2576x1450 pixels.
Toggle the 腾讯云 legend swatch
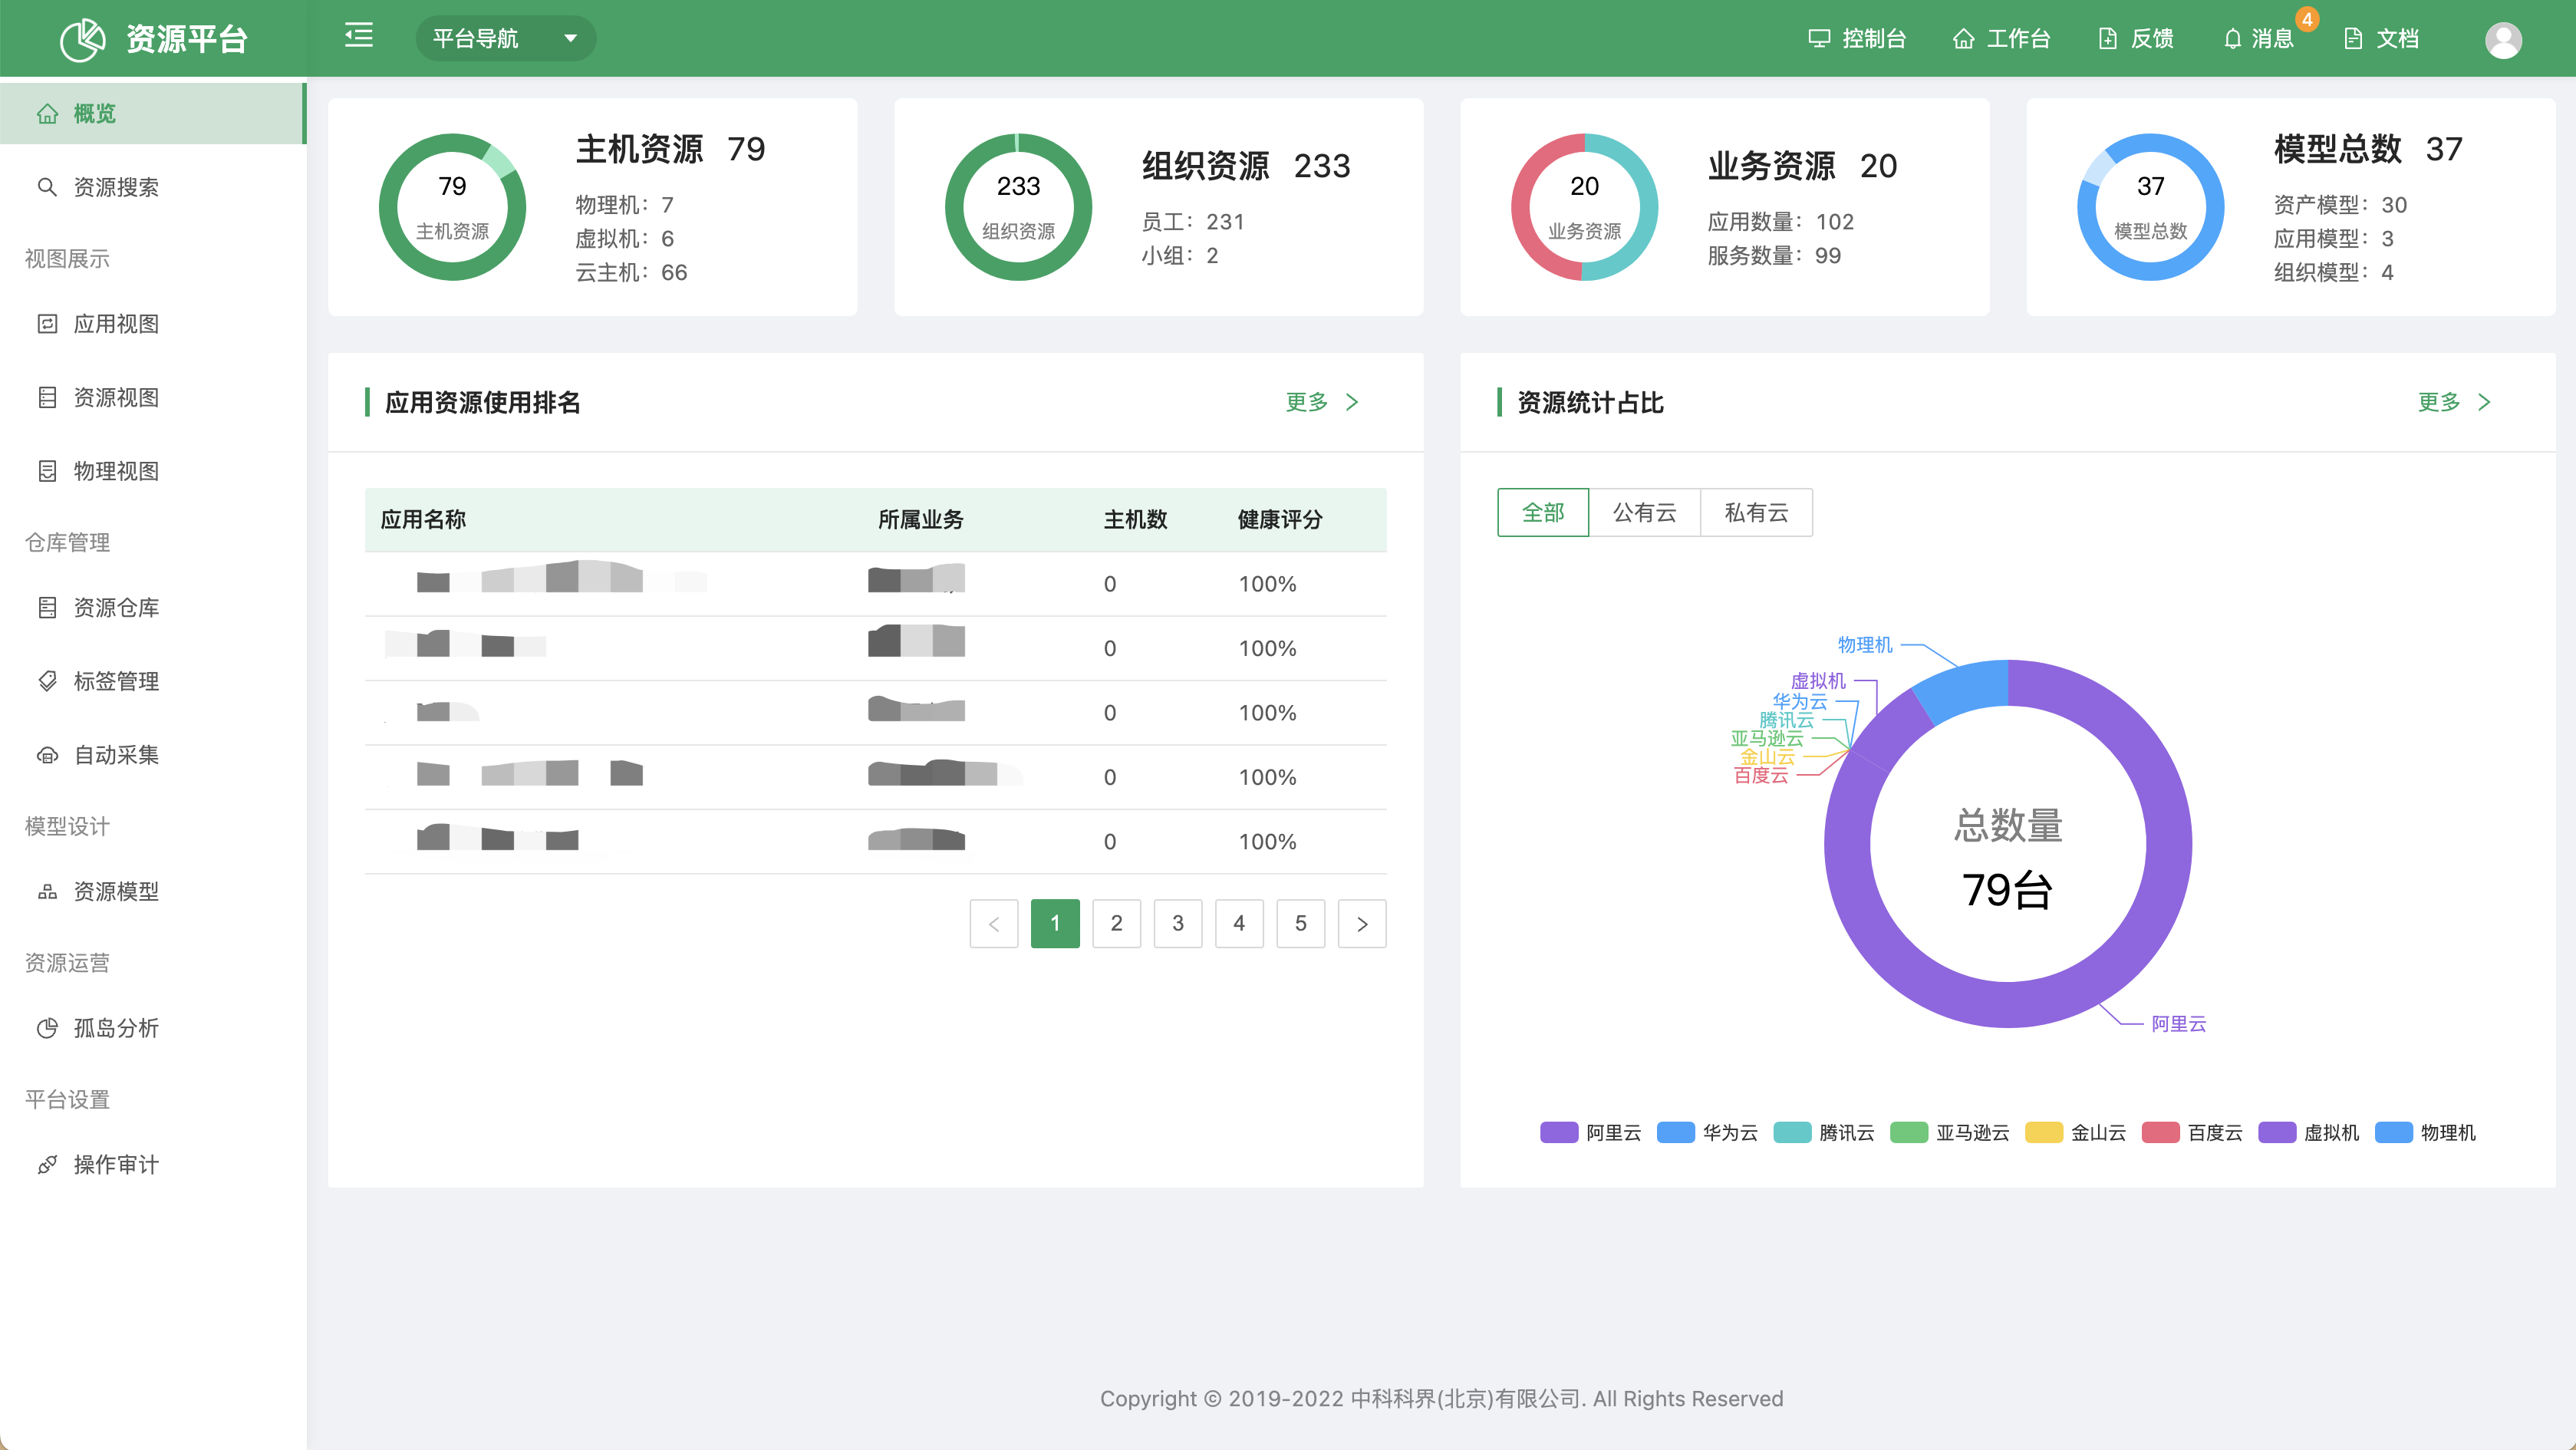(x=1792, y=1132)
